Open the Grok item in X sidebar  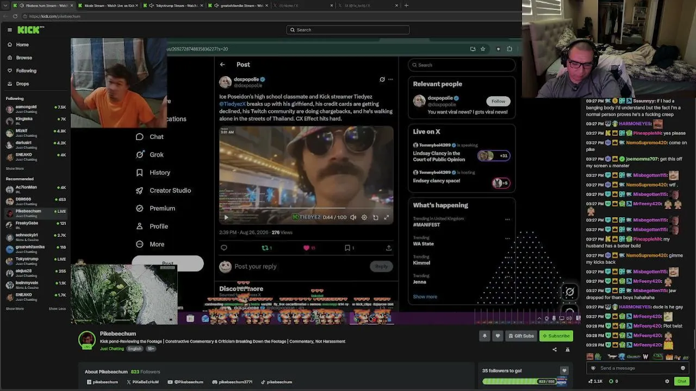pos(150,155)
